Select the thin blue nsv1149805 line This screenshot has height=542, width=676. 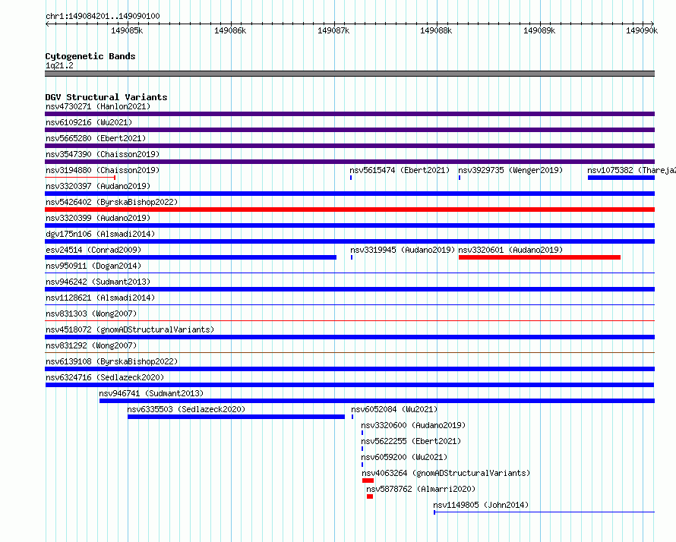click(544, 512)
